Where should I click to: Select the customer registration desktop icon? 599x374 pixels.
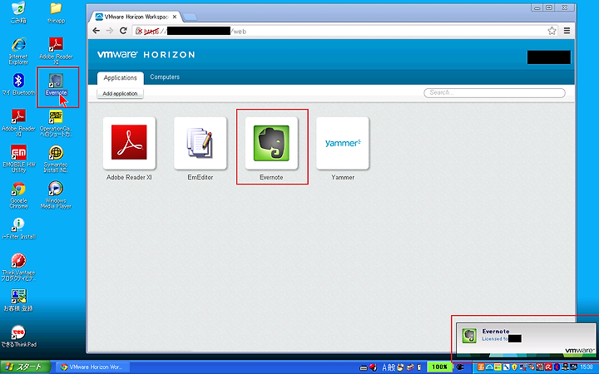[18, 300]
